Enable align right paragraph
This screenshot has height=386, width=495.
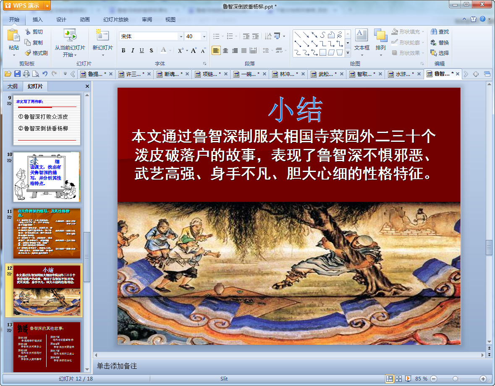(x=235, y=50)
